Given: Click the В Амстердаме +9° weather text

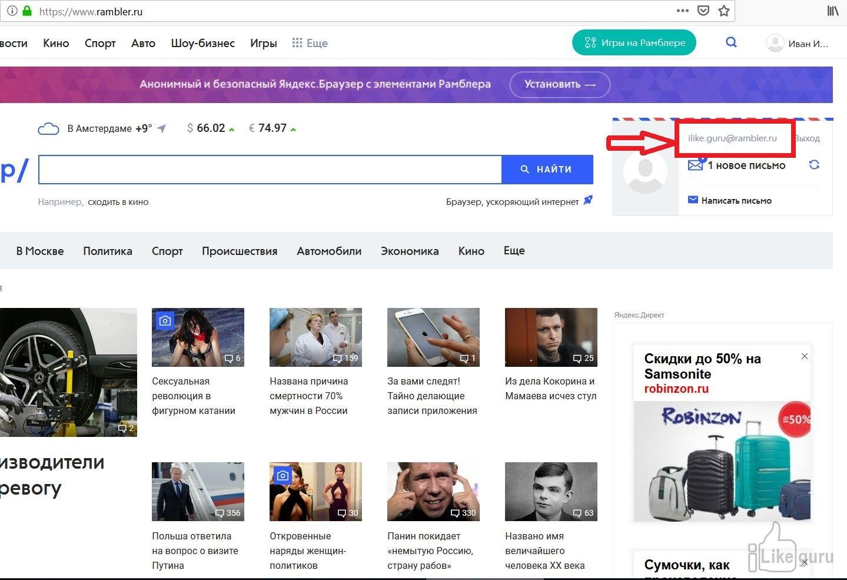Looking at the screenshot, I should [109, 128].
